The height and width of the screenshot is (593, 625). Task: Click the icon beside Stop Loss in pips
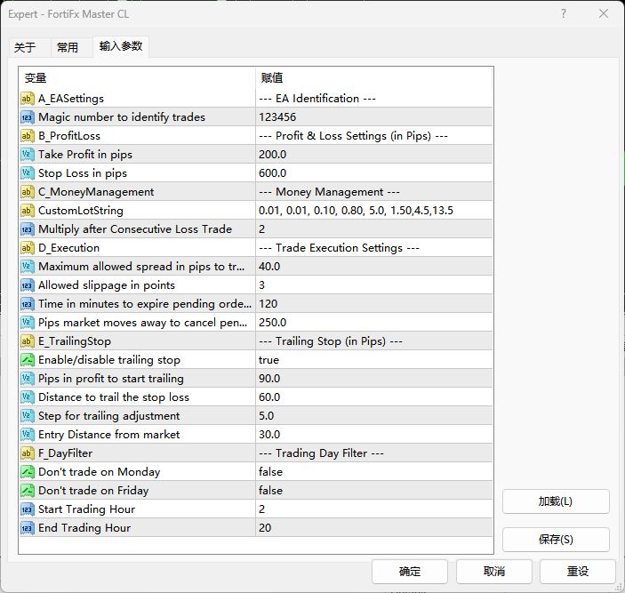(28, 173)
